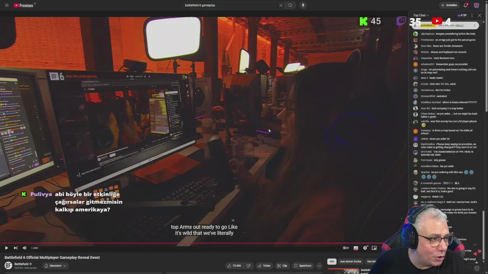Click chat message 'Bad company 2 is way better'
Screen dimensions: 488x274
[447, 108]
